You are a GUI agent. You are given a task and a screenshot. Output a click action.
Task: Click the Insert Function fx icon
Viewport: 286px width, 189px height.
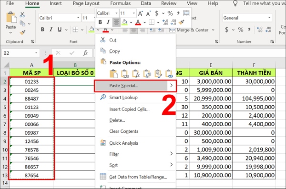pos(85,53)
